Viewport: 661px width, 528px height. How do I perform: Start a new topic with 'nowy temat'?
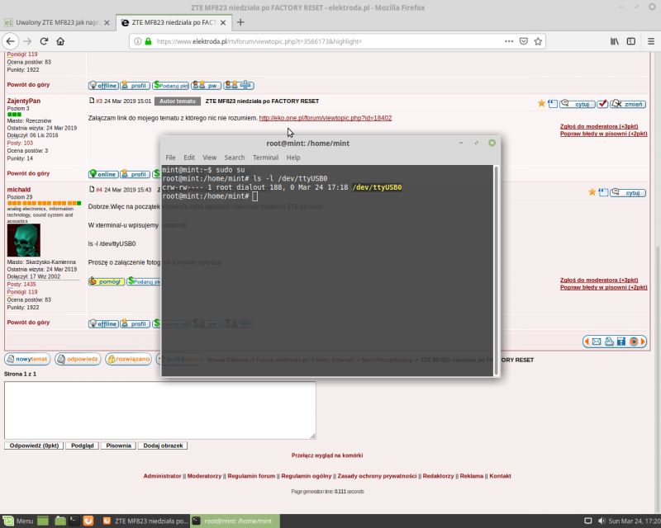[x=27, y=359]
